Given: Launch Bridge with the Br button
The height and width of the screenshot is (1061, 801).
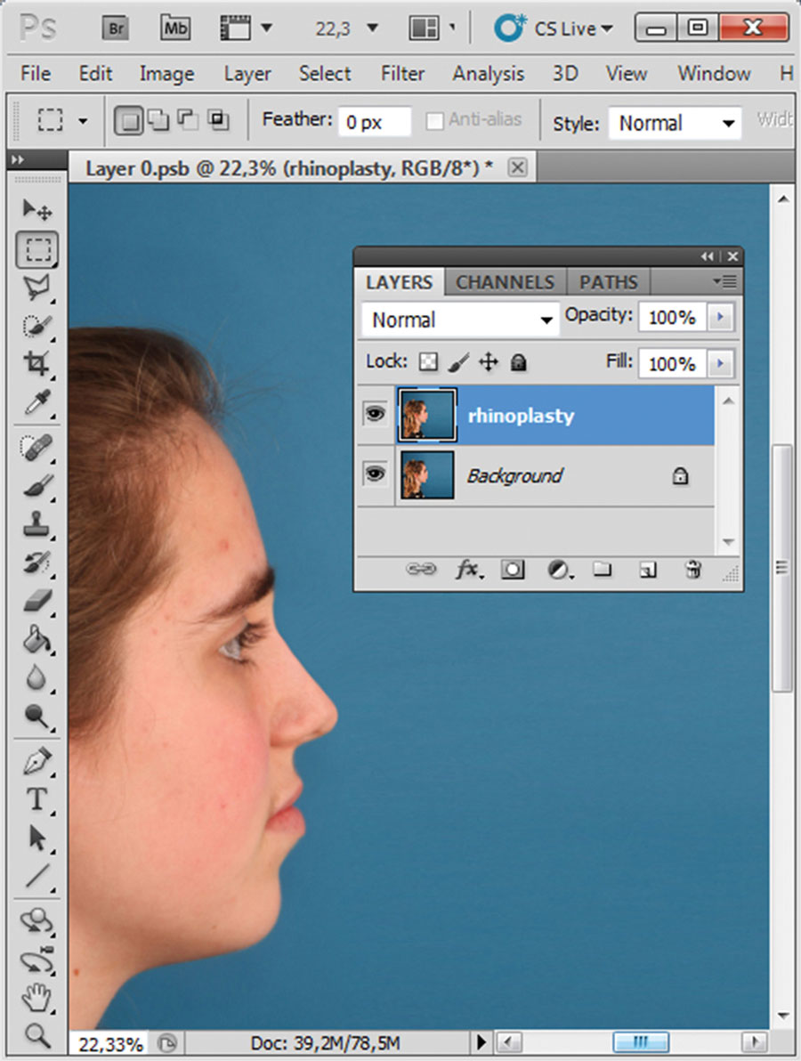Looking at the screenshot, I should tap(117, 28).
